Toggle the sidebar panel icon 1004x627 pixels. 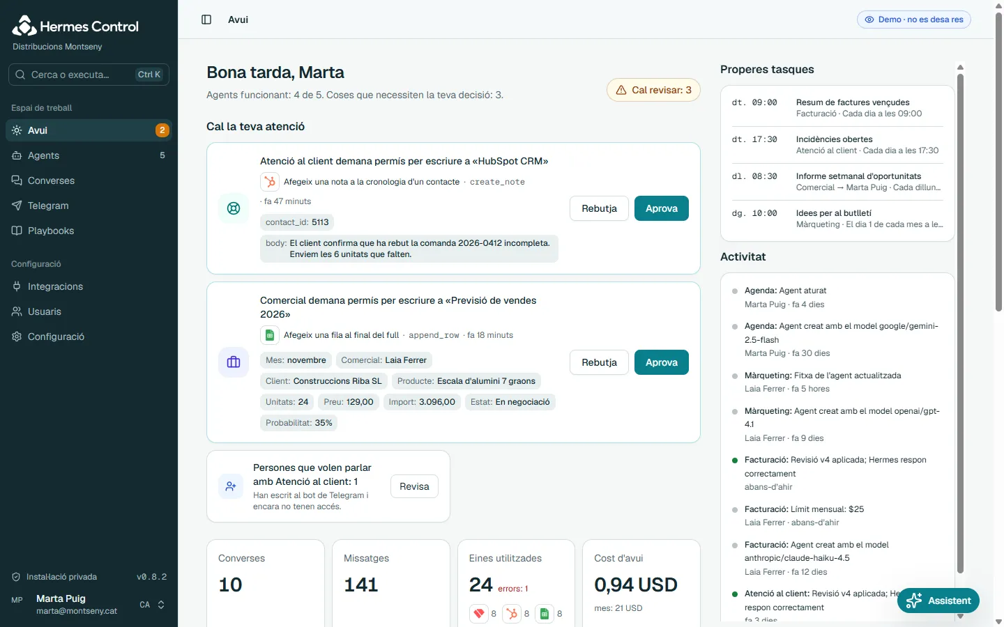(206, 20)
